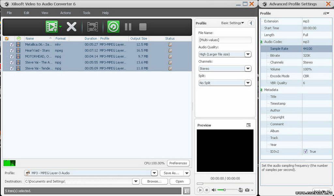Uncheck the Metallica.06 file checkbox
Image resolution: width=334 pixels, height=196 pixels.
(12, 45)
